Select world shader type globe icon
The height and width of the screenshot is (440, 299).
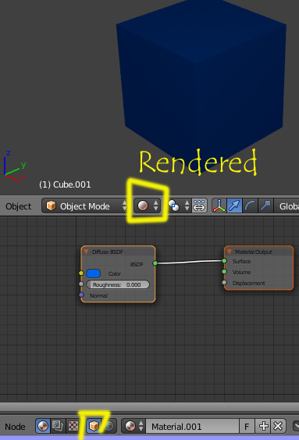[x=109, y=426]
